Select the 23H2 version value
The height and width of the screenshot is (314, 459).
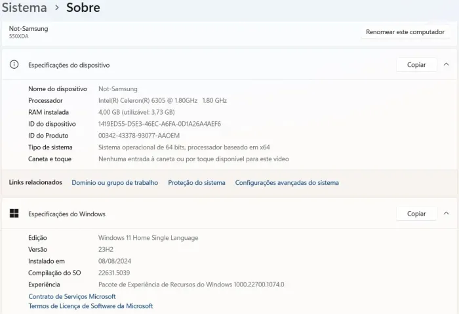pos(106,249)
